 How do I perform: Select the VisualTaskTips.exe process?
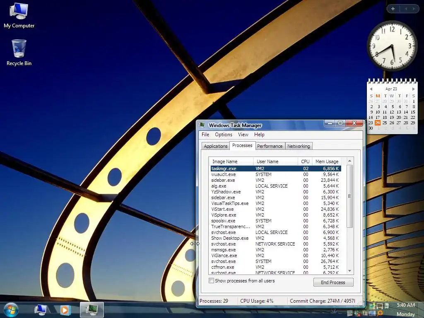(230, 203)
